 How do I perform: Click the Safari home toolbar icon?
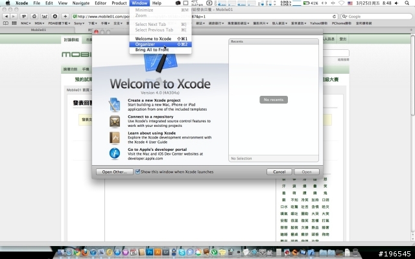click(34, 16)
